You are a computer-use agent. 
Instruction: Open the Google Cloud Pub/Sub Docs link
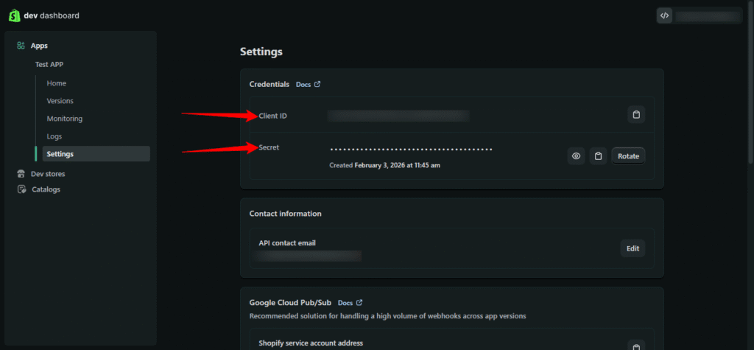click(345, 303)
